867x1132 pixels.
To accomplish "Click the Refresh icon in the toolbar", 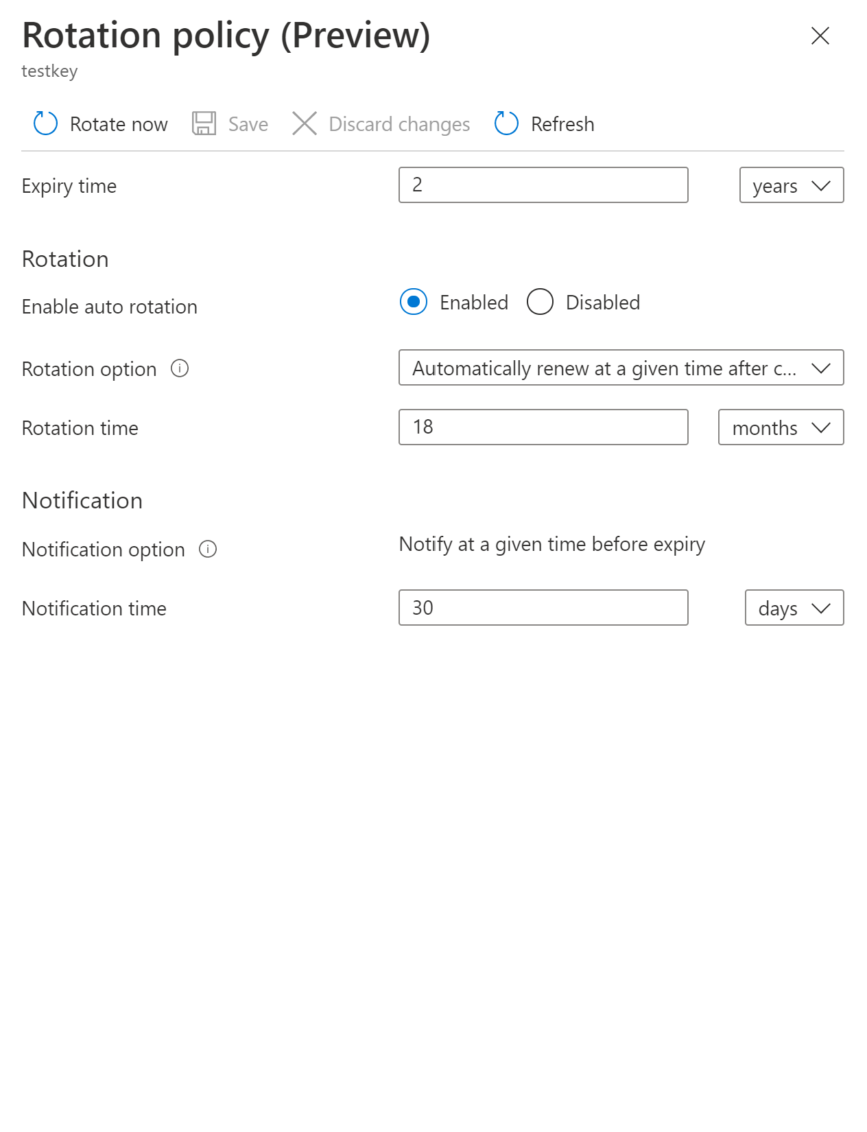I will click(x=506, y=123).
